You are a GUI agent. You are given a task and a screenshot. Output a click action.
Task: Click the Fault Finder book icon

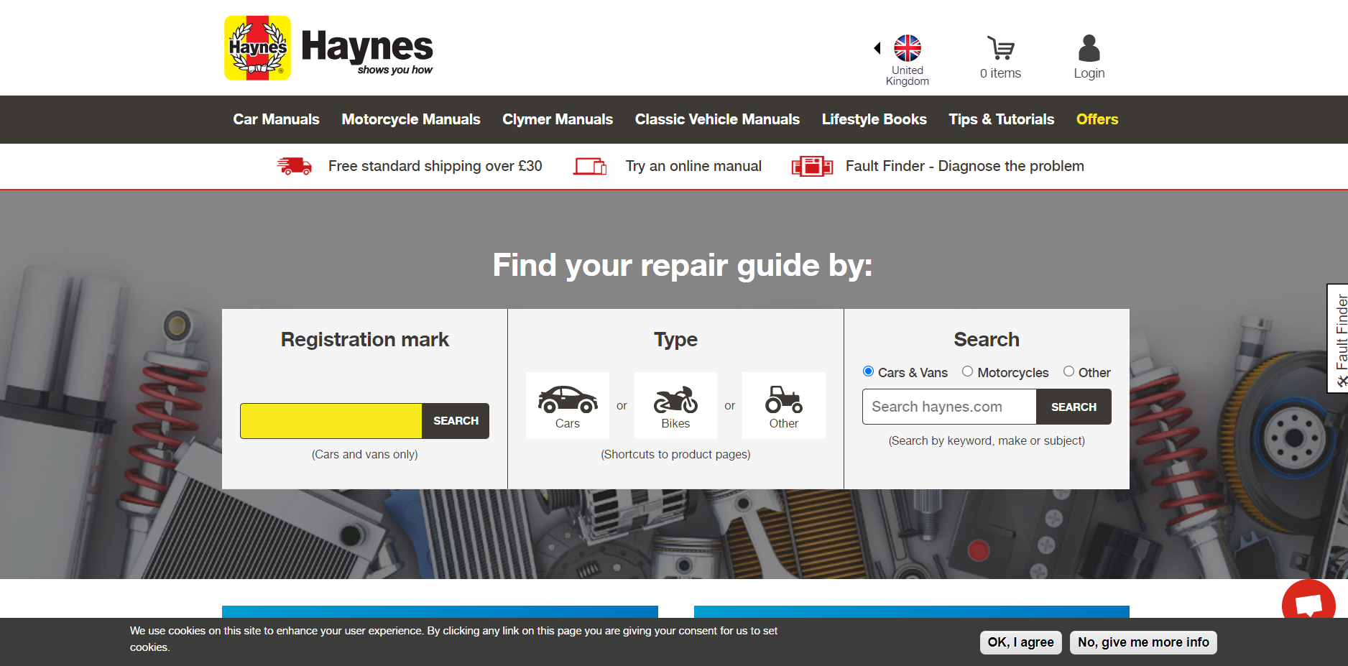point(812,167)
